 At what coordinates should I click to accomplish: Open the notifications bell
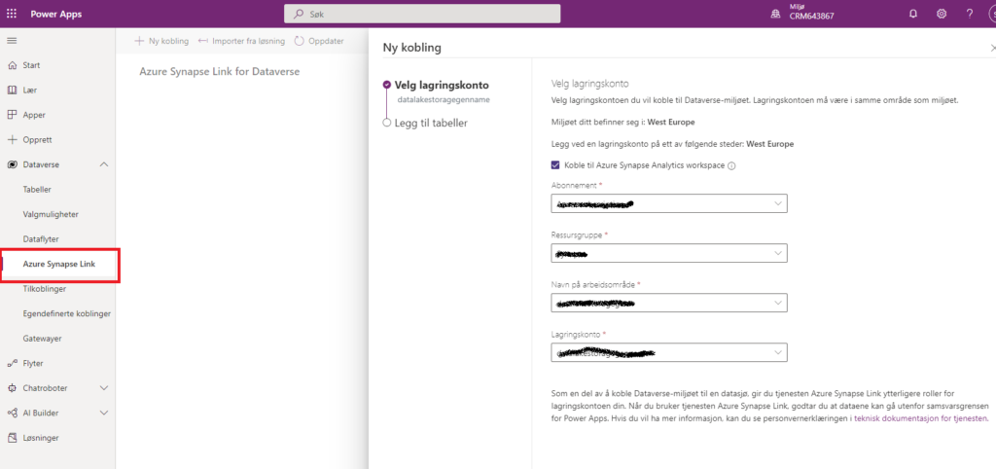click(x=913, y=14)
